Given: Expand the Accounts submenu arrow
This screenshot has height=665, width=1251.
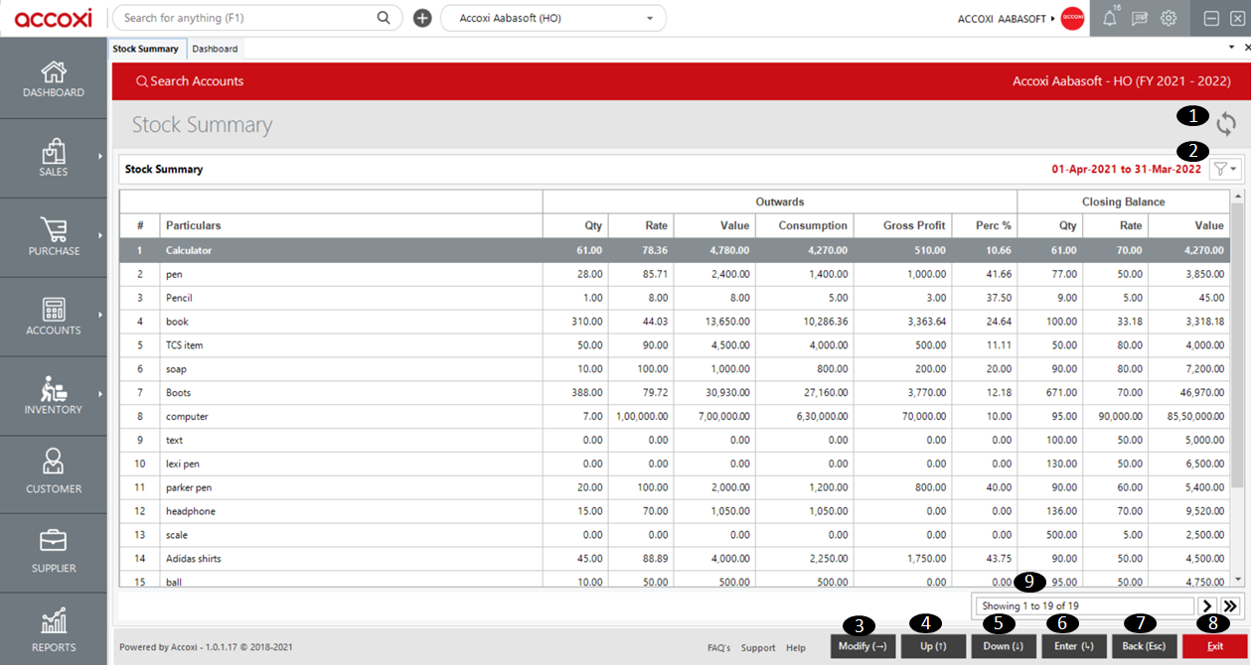Looking at the screenshot, I should pos(100,315).
